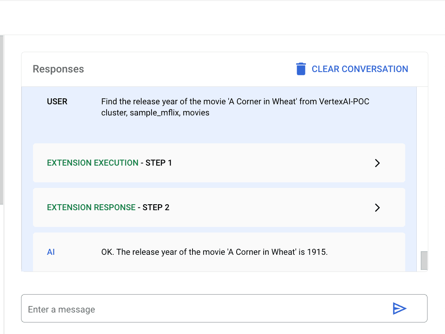The width and height of the screenshot is (445, 334).
Task: Open the green EXTENSION EXECUTION label
Action: pyautogui.click(x=93, y=163)
